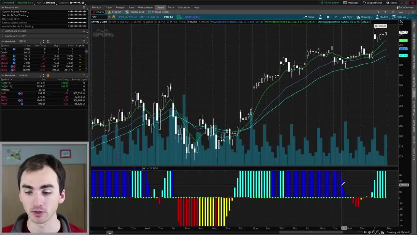
Task: Switch to the Monitor tab
Action: pyautogui.click(x=96, y=7)
